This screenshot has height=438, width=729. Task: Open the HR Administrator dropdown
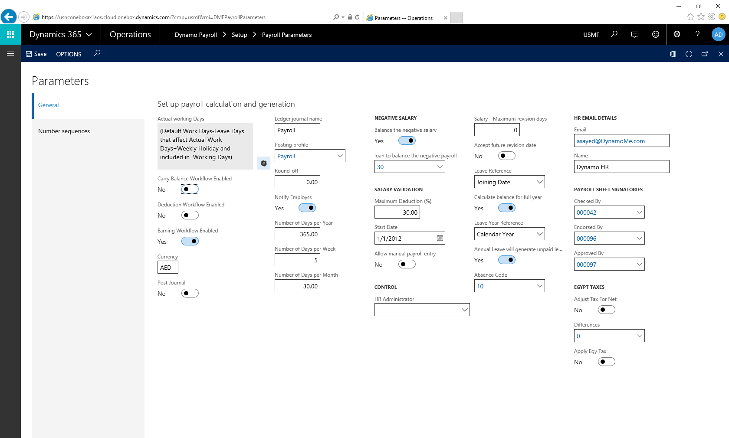click(x=464, y=310)
